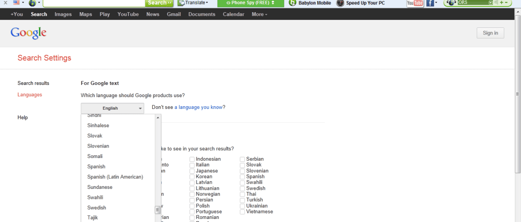Decrease radio volume with the minus icon
This screenshot has width=521, height=222.
pos(506,3)
